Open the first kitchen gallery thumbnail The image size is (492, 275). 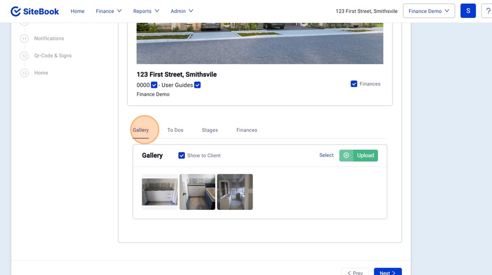tap(160, 192)
